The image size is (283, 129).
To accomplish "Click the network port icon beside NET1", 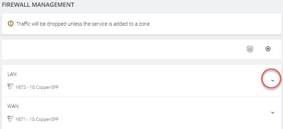I will tap(10, 119).
